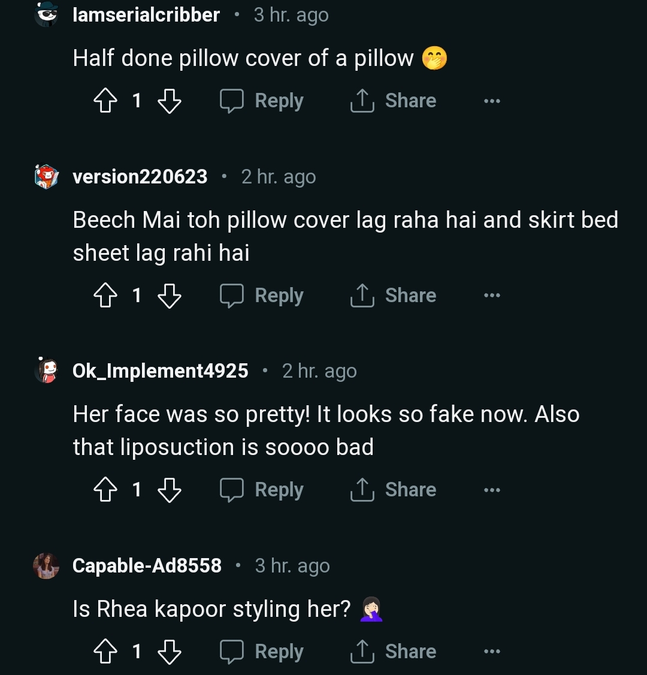
Task: Open more options for Iamserialcribber's comment
Action: pos(492,101)
